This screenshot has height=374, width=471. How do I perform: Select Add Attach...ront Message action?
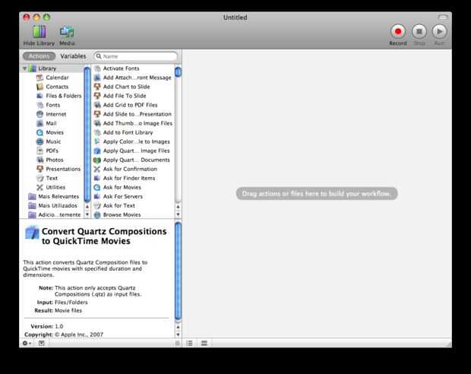click(133, 78)
